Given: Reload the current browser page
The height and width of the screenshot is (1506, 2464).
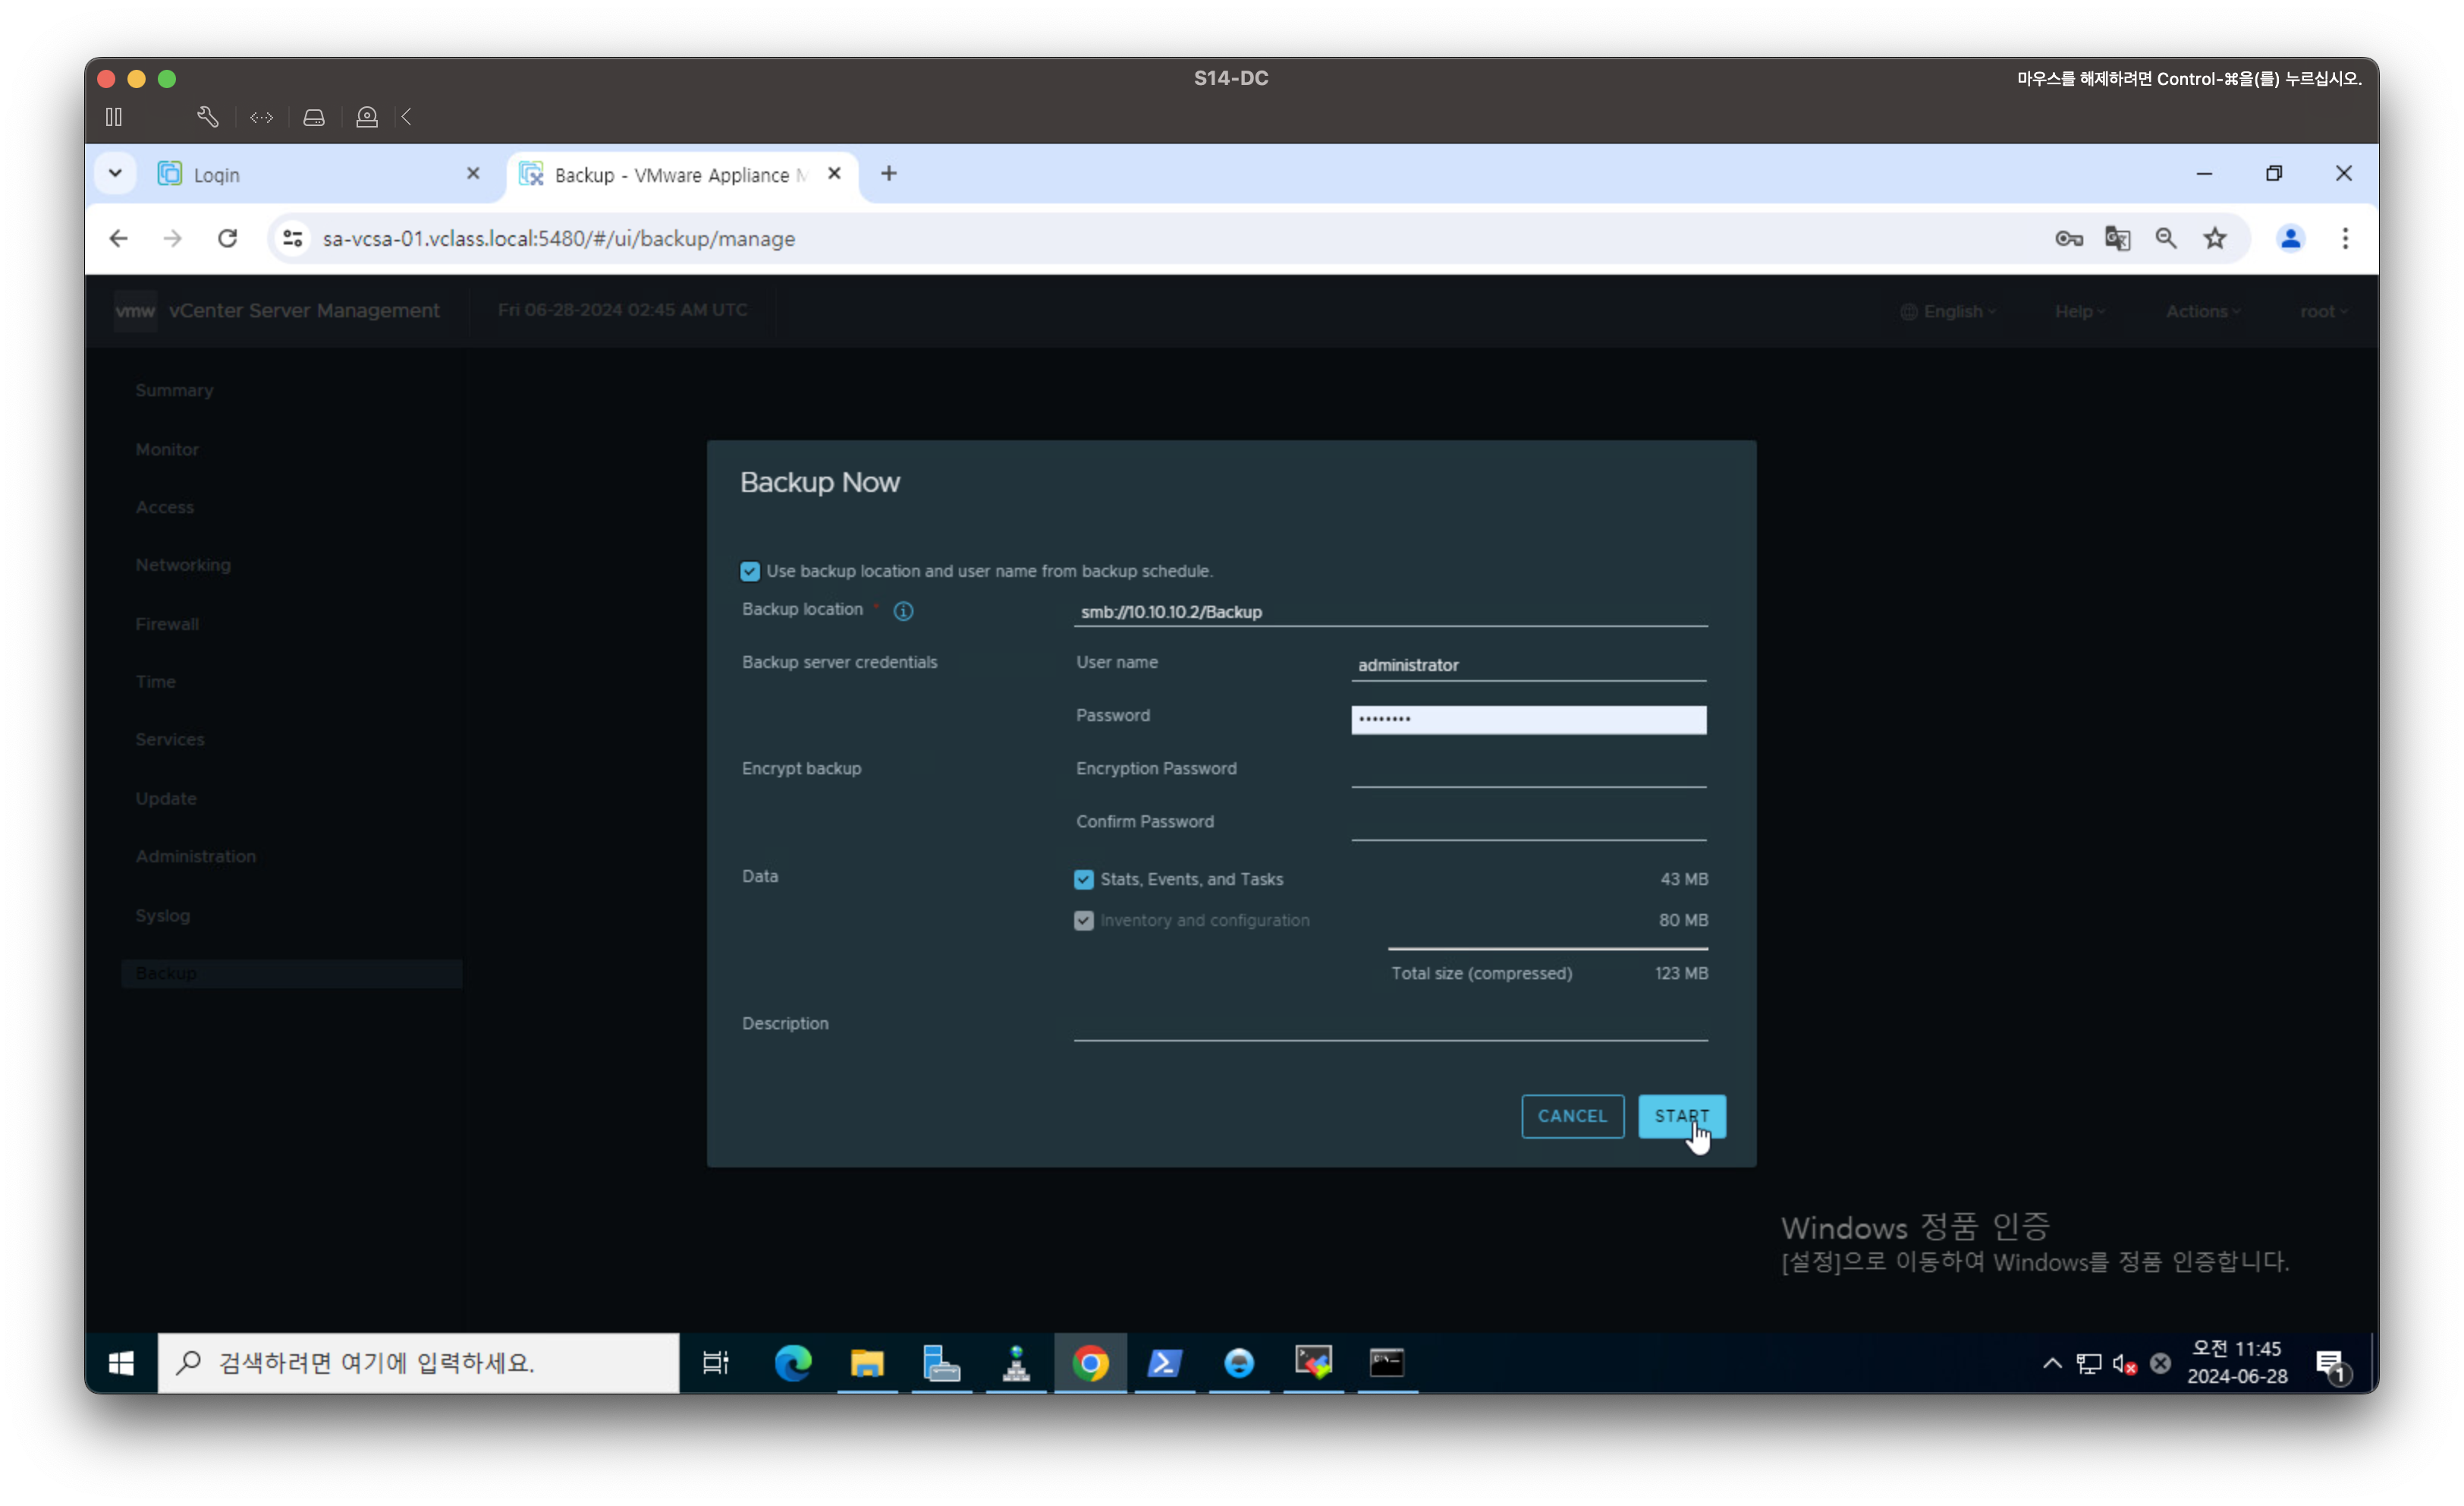Looking at the screenshot, I should (x=228, y=239).
